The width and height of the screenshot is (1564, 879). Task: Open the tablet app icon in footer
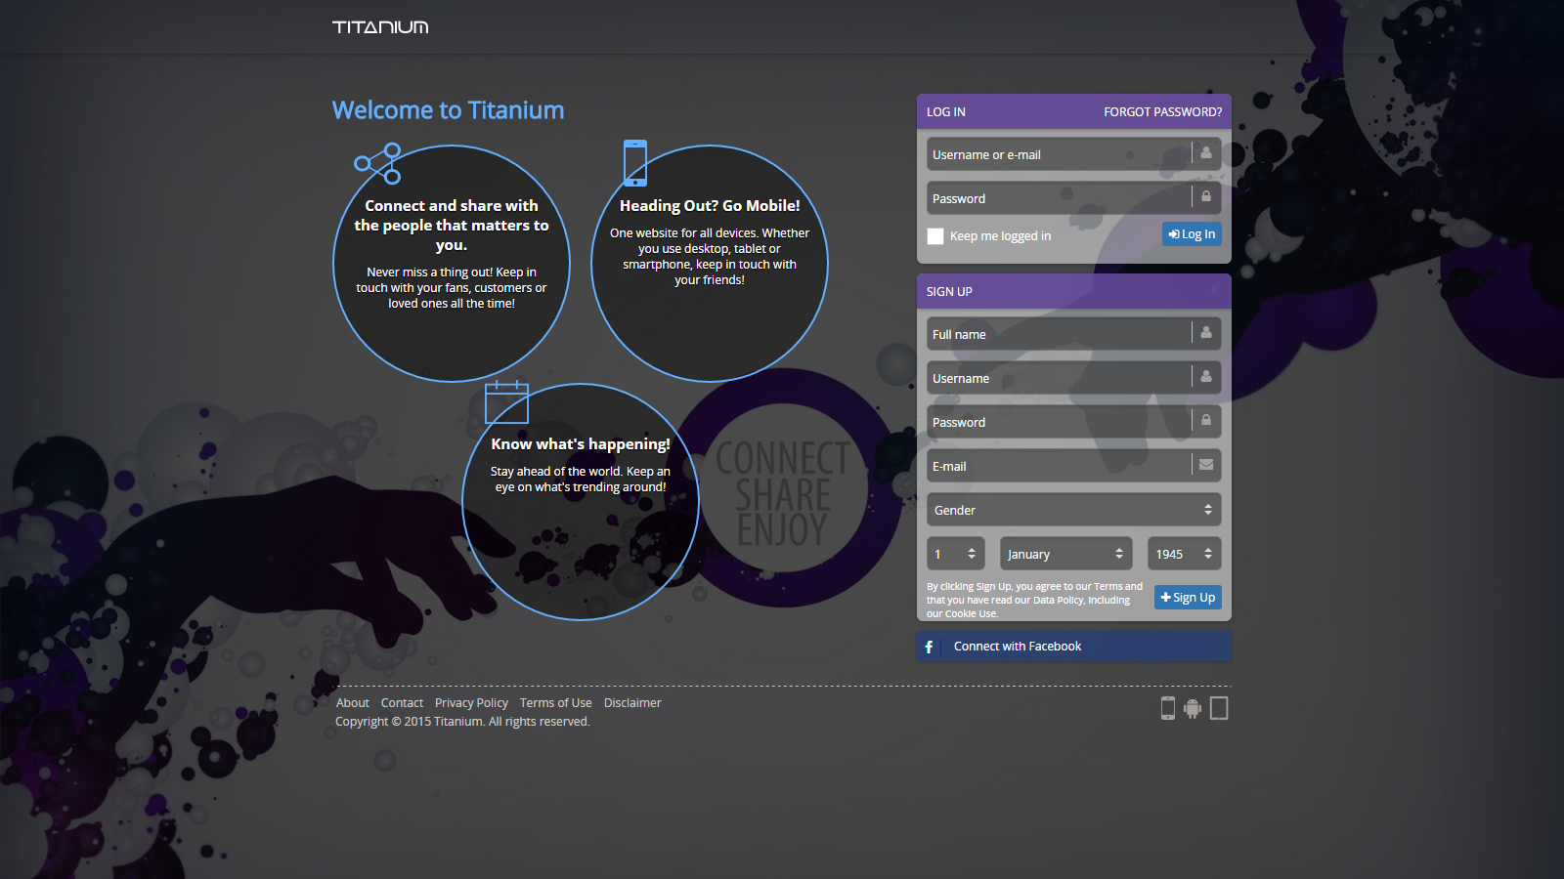(1219, 708)
